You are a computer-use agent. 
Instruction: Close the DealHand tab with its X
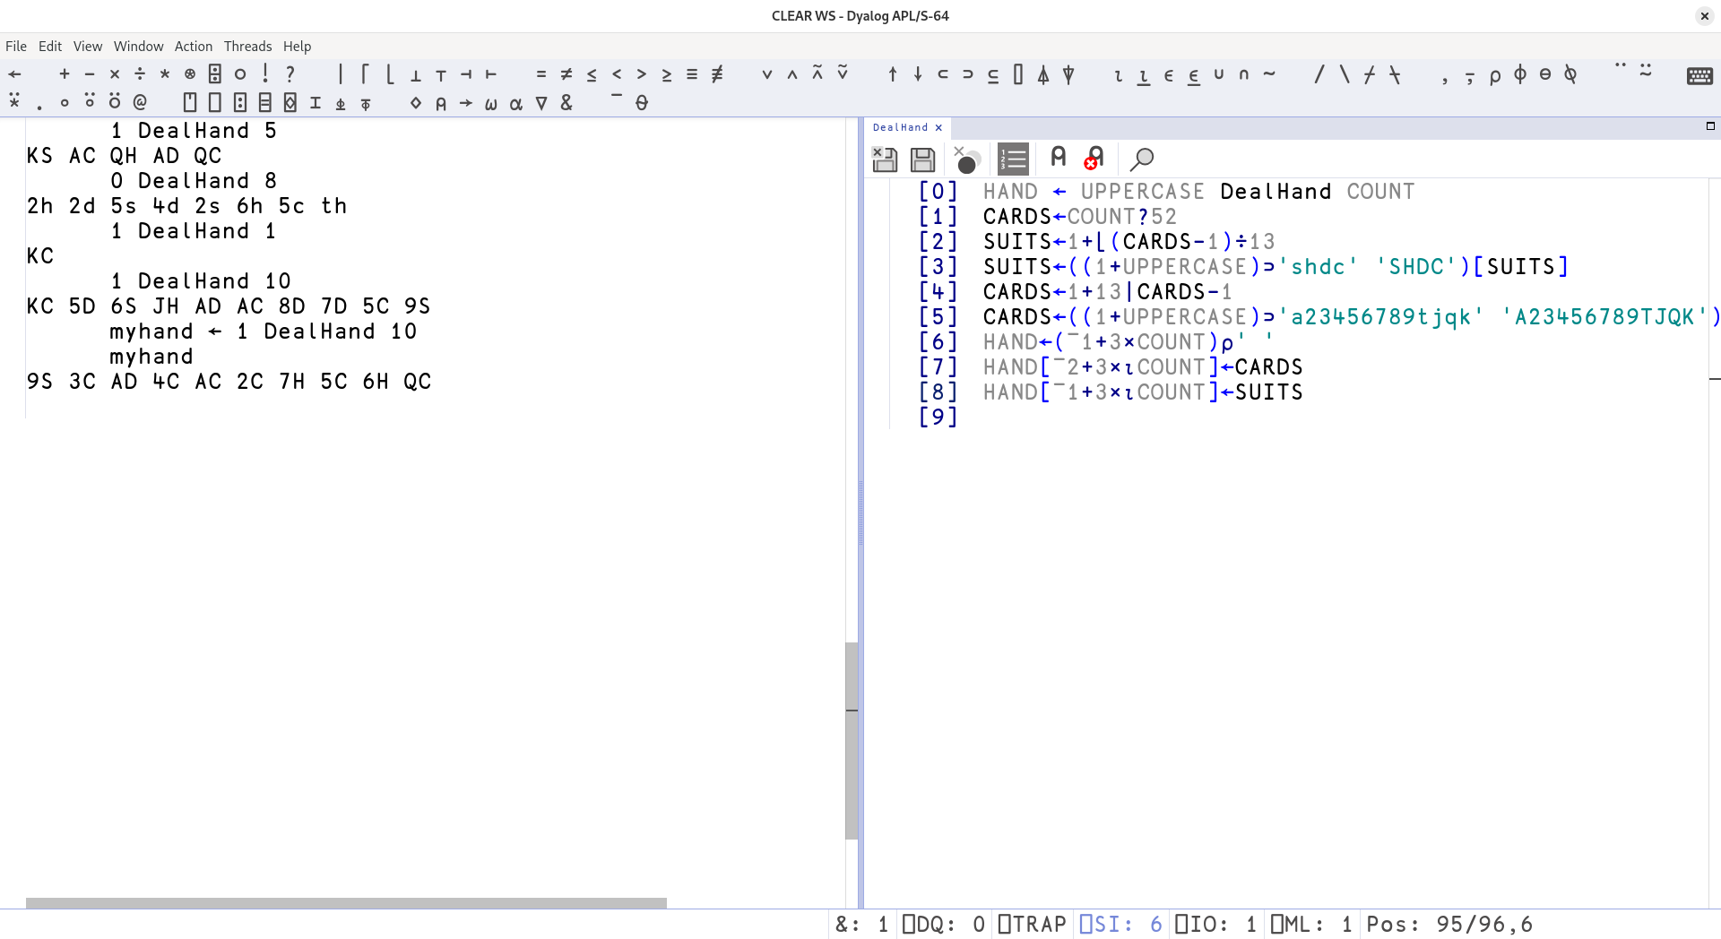(938, 127)
